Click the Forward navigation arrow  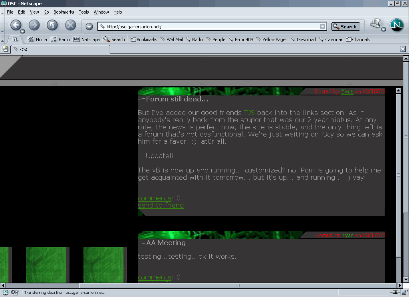(x=34, y=25)
